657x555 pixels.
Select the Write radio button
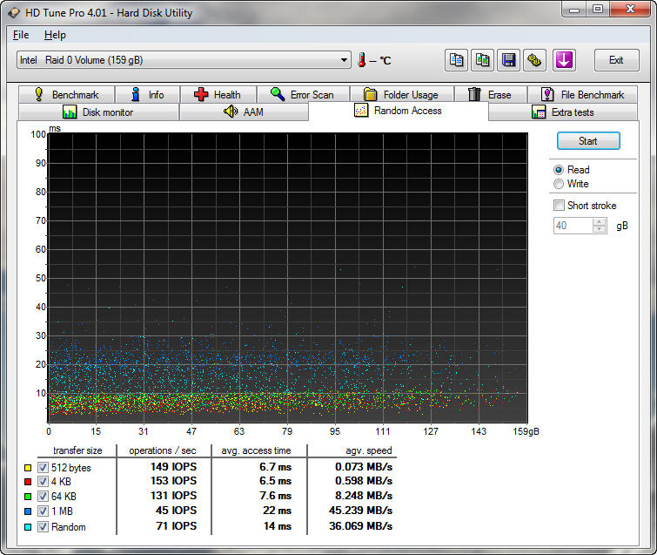point(559,184)
